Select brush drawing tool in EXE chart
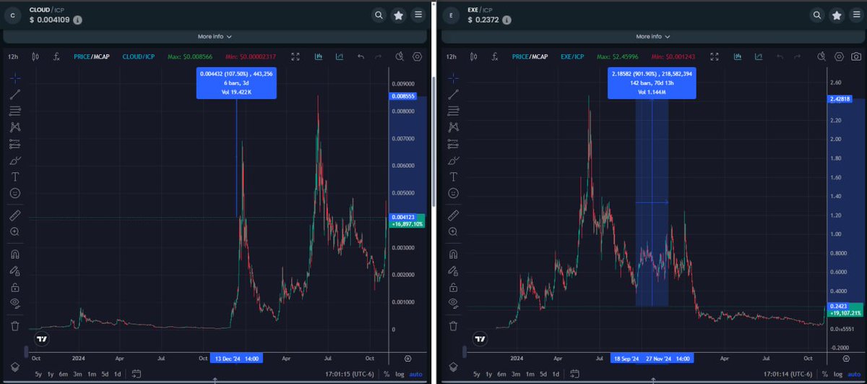 click(454, 160)
